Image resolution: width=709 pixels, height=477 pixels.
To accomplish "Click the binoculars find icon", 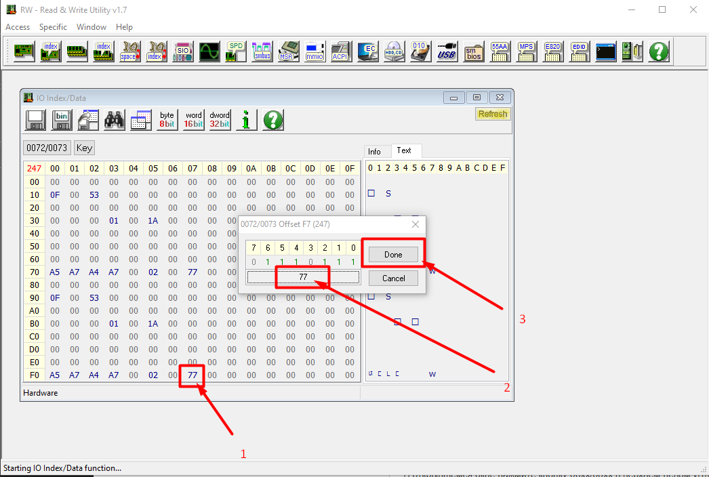I will [115, 120].
